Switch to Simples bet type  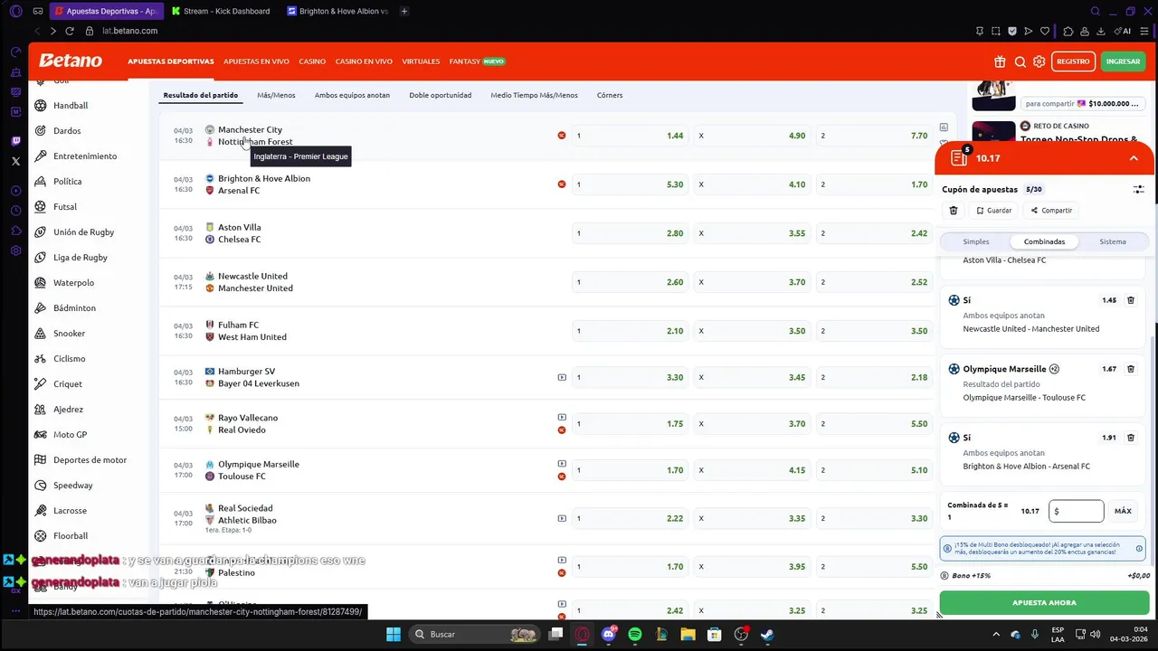pos(976,241)
